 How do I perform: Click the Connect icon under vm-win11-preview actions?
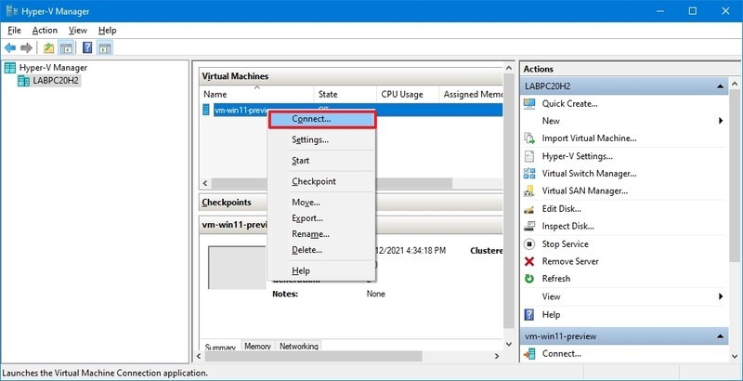click(x=529, y=353)
